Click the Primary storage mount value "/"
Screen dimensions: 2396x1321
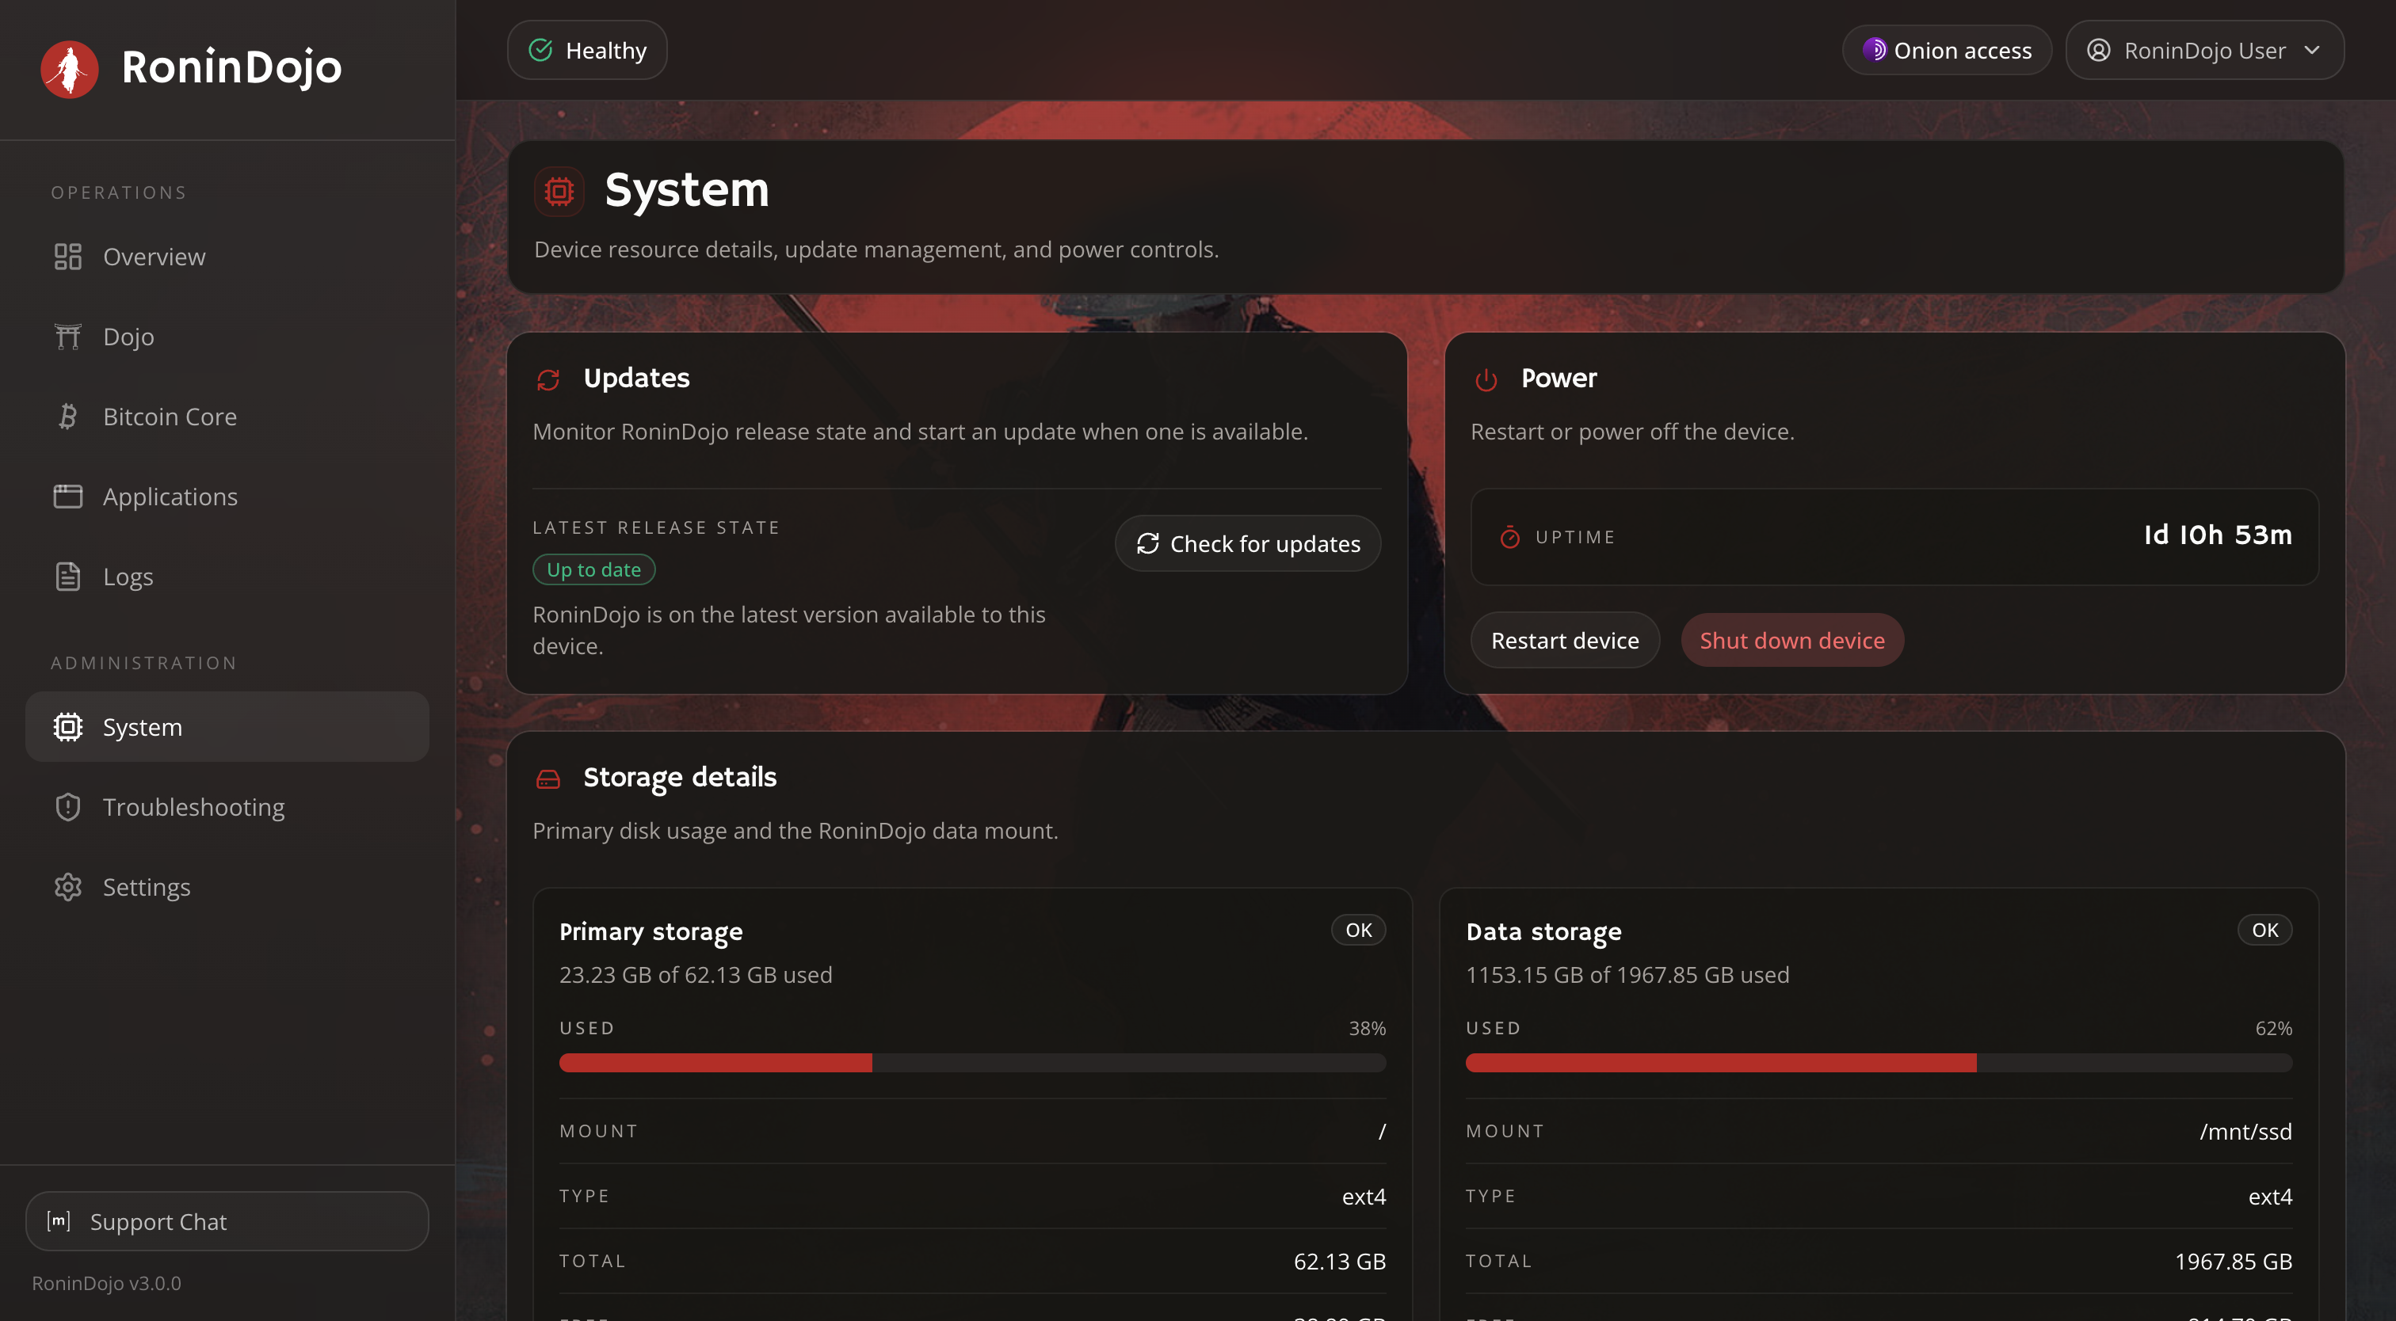(x=1382, y=1132)
